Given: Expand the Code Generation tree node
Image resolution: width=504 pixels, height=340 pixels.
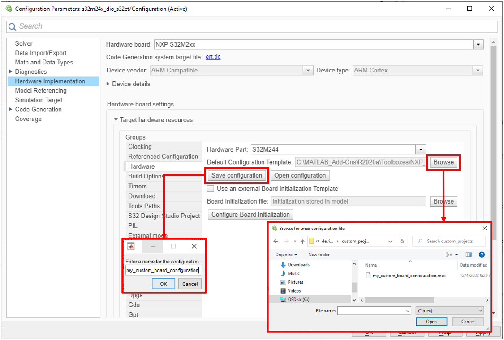Looking at the screenshot, I should [11, 109].
